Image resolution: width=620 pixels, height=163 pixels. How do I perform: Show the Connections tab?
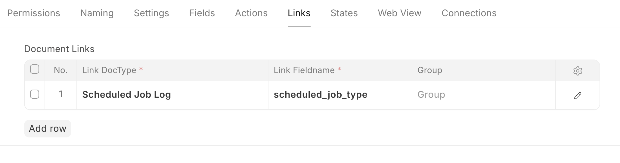pyautogui.click(x=469, y=13)
